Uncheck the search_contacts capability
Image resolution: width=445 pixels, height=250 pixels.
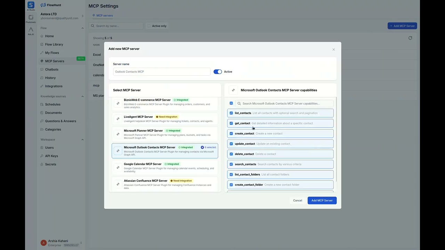[231, 164]
